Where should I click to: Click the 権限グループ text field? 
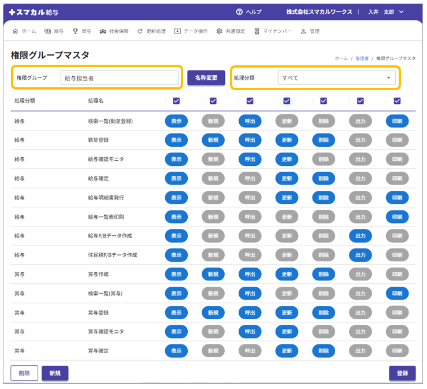(x=120, y=77)
